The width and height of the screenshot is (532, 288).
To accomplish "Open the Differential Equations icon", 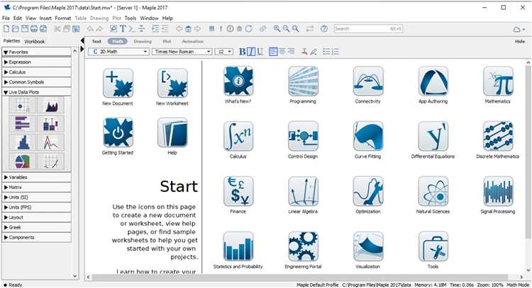I will 433,137.
